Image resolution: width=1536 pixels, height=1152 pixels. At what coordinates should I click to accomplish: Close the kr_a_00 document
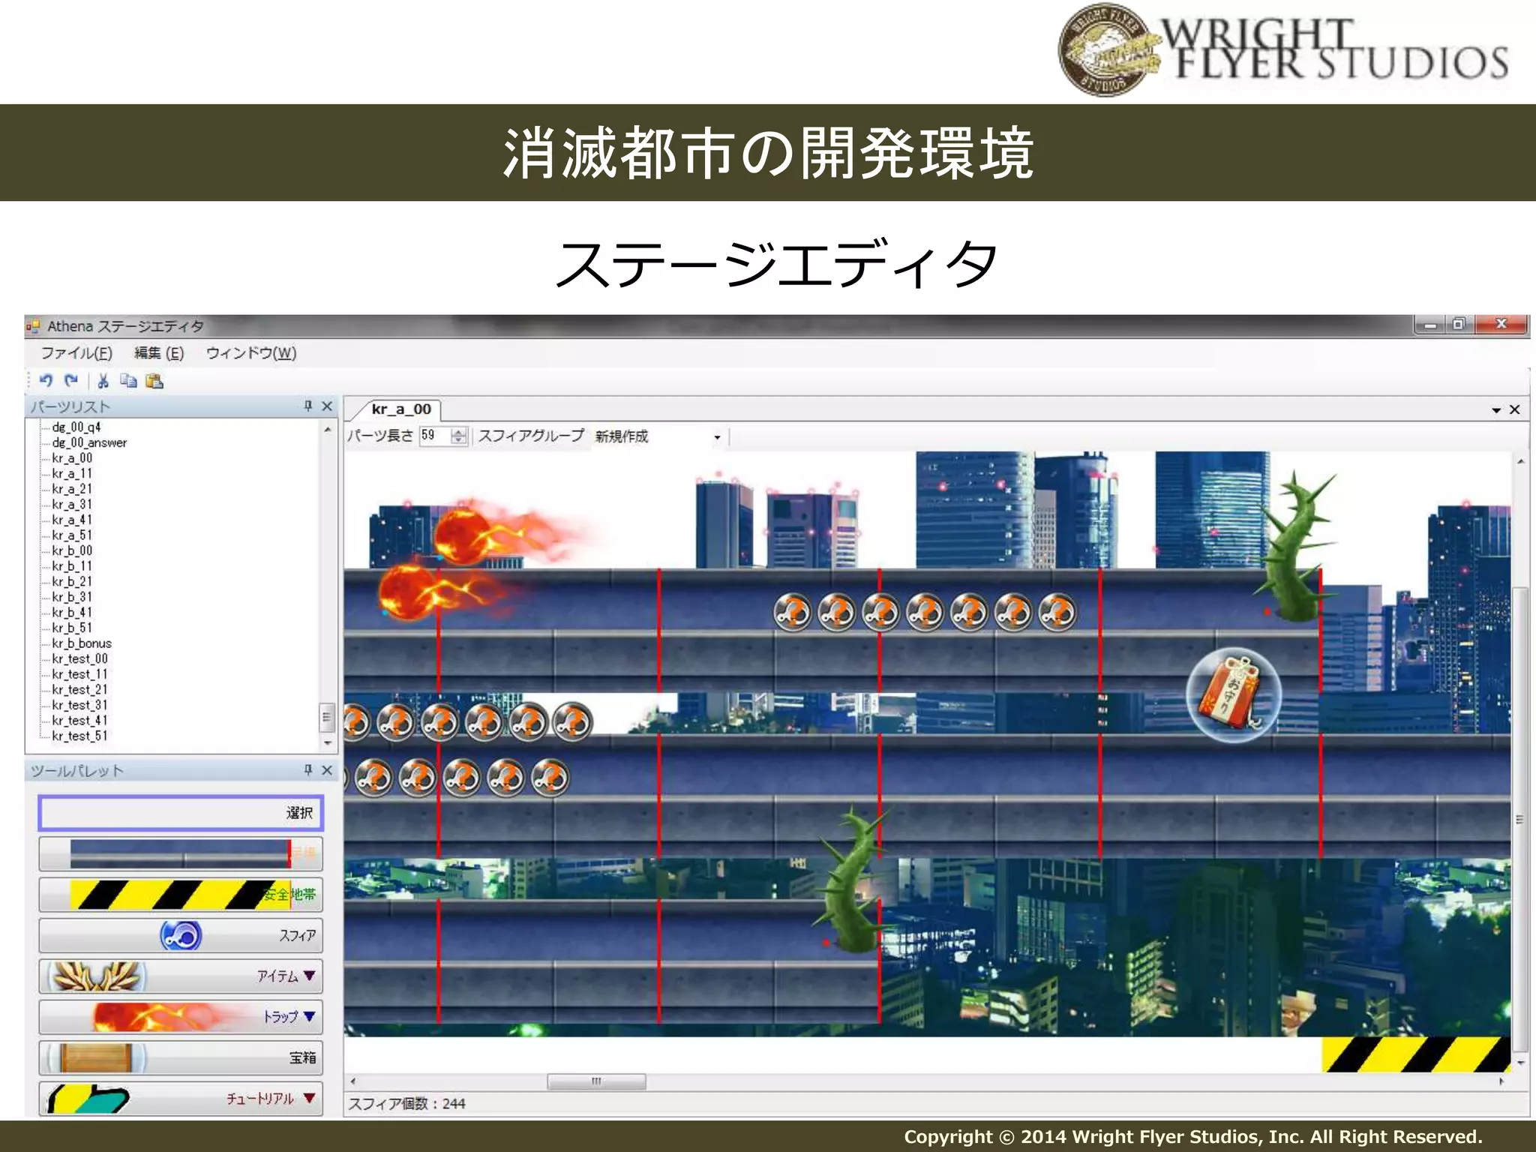pos(1515,409)
